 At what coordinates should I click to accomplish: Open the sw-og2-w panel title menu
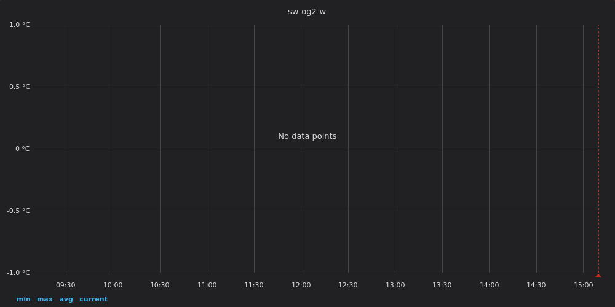tap(307, 12)
